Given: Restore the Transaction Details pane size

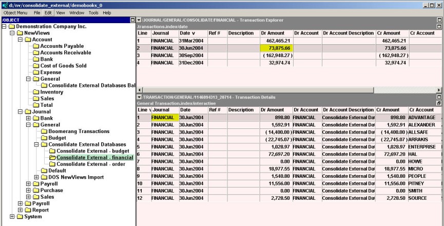Looking at the screenshot, I should point(439,103).
